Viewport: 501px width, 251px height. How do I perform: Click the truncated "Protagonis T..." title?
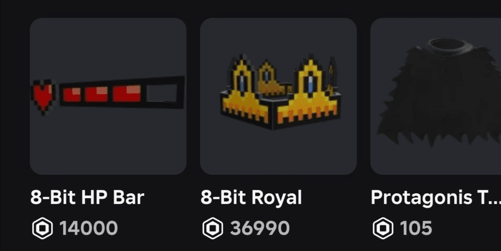pyautogui.click(x=436, y=198)
